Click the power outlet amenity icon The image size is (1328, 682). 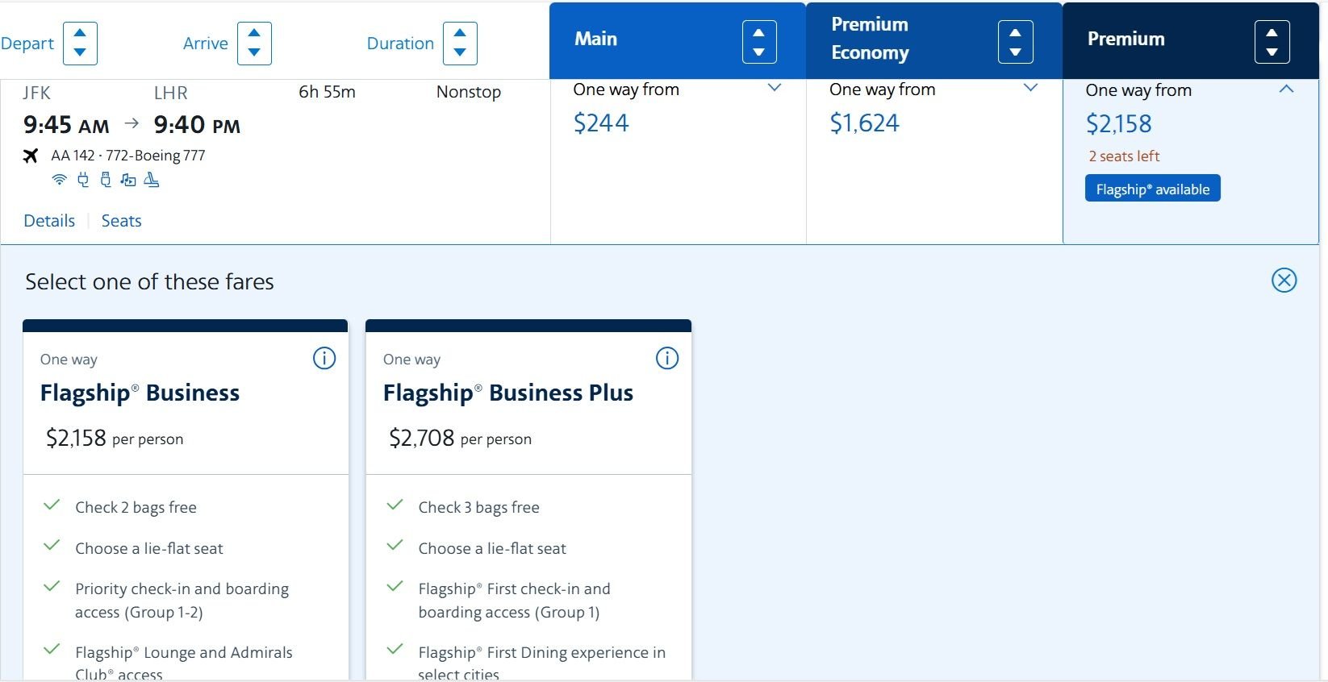(x=82, y=180)
